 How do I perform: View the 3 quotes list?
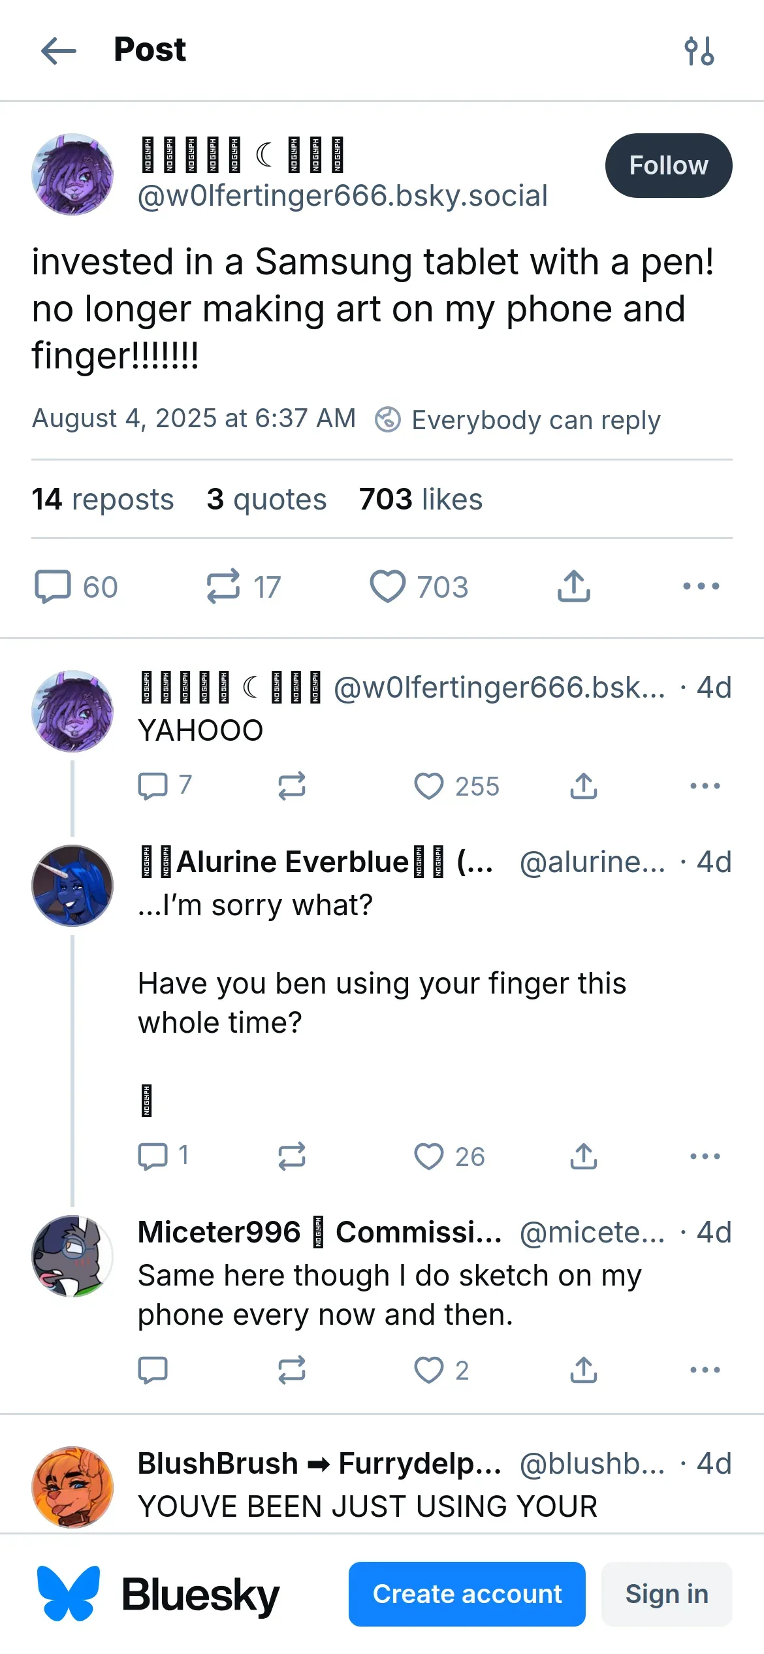(x=266, y=500)
